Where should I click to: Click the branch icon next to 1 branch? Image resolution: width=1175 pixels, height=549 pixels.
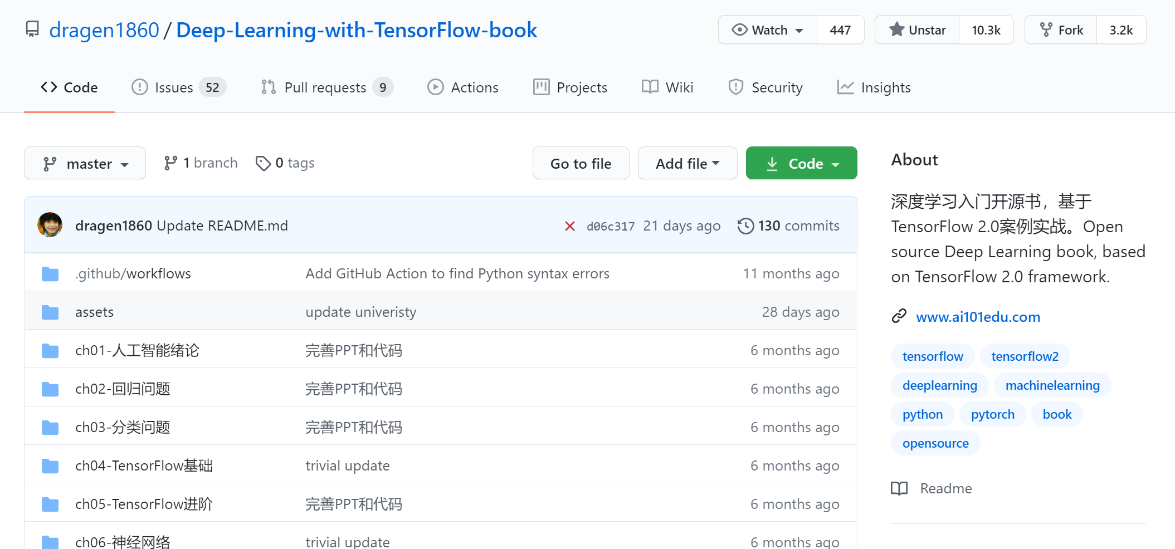pos(170,163)
